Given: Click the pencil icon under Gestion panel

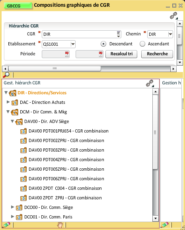Looking at the screenshot, I should point(165,225).
